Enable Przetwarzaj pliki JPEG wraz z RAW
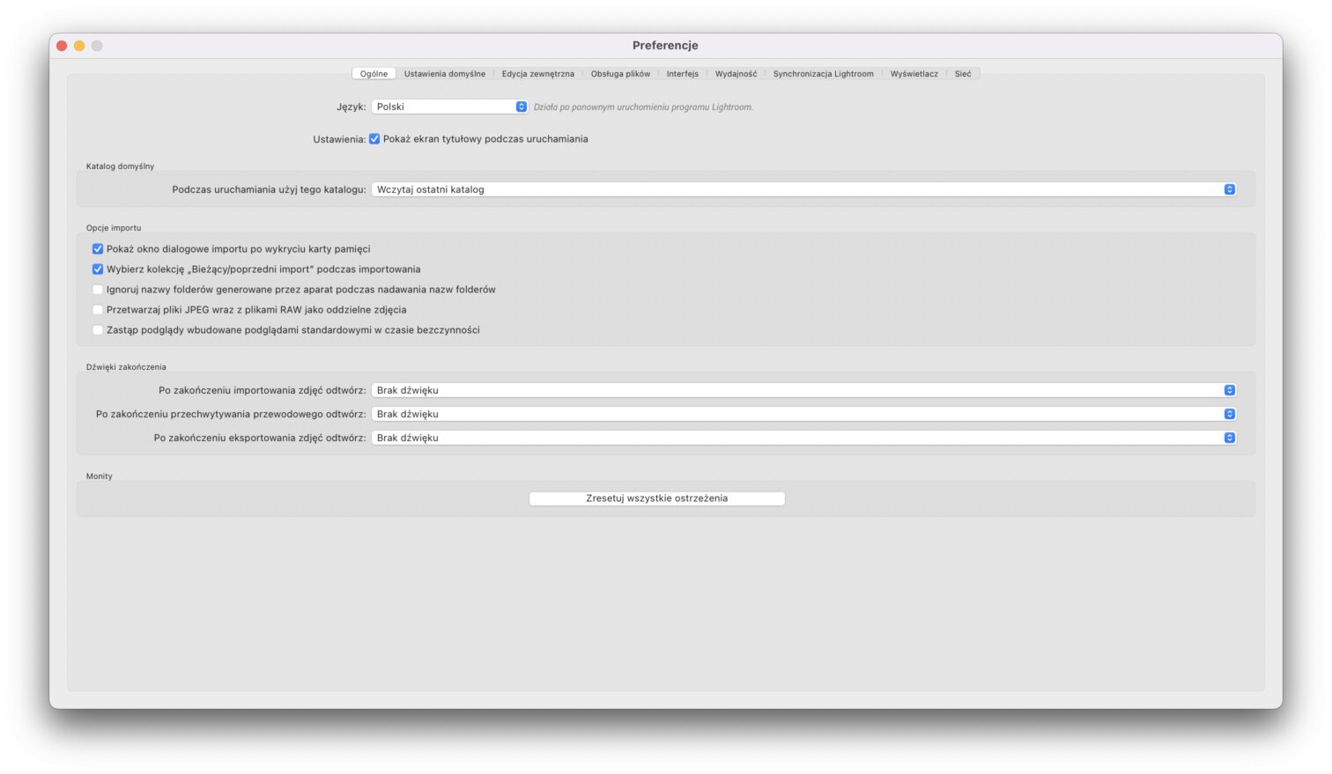 (x=98, y=310)
